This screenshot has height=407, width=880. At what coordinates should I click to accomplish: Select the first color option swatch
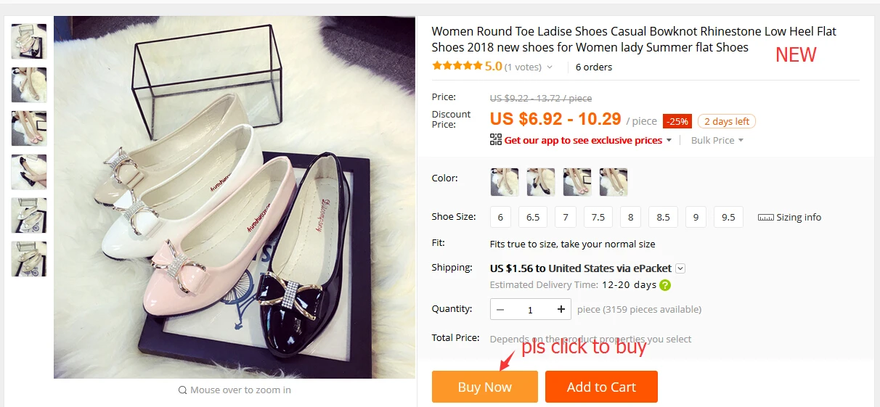pyautogui.click(x=505, y=182)
